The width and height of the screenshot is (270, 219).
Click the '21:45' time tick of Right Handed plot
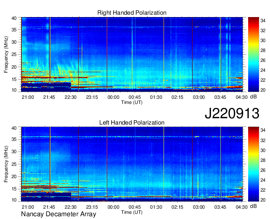49,97
